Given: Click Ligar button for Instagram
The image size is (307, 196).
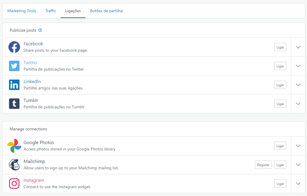Looking at the screenshot, I should (x=280, y=184).
